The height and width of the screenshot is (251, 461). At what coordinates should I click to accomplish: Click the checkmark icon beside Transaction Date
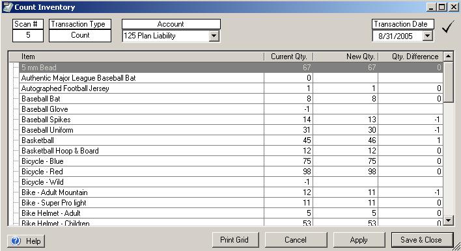tap(448, 27)
